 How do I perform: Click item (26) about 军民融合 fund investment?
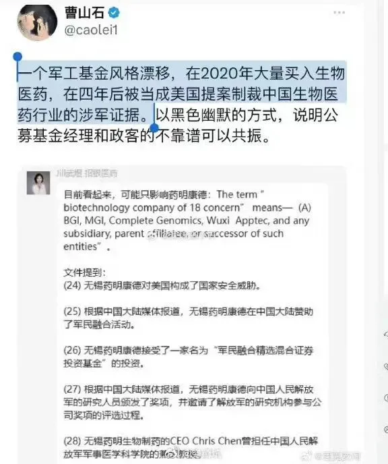coord(188,357)
